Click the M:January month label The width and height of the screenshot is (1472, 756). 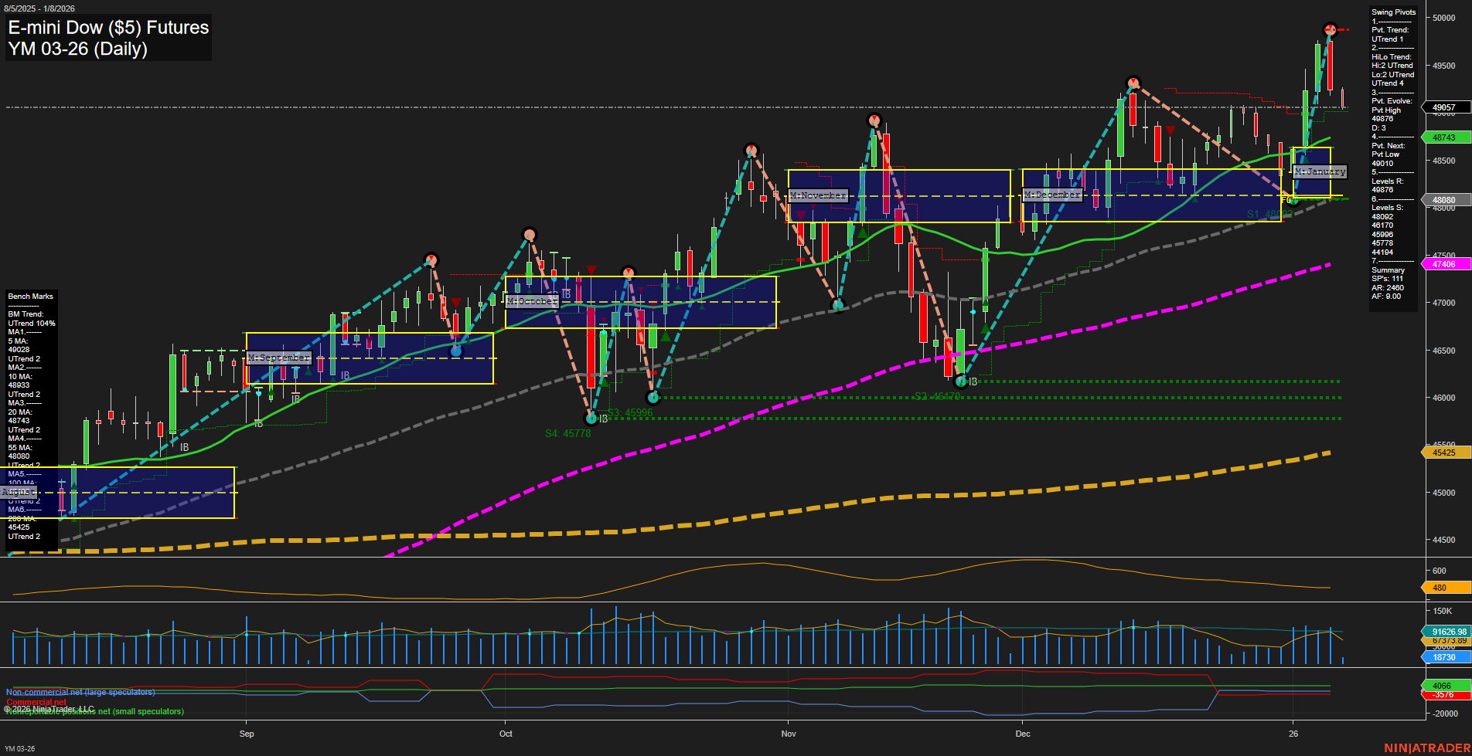point(1318,171)
